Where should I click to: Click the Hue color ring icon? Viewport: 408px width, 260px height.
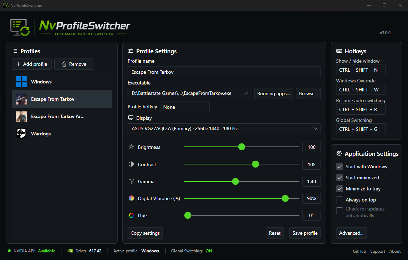[131, 215]
